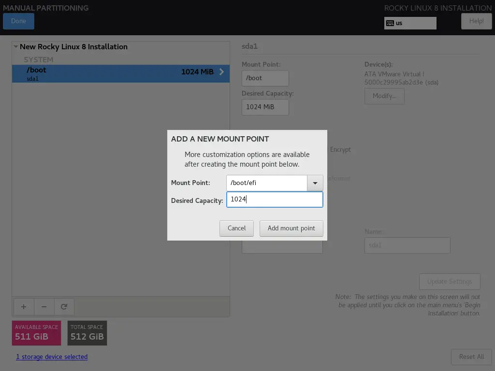
Task: Click the AVAILABLE SPACE 511 GiB box
Action: tap(37, 333)
